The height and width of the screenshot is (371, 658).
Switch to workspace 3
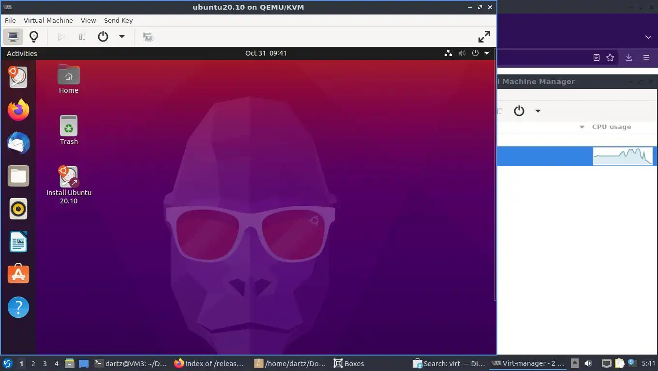tap(45, 364)
